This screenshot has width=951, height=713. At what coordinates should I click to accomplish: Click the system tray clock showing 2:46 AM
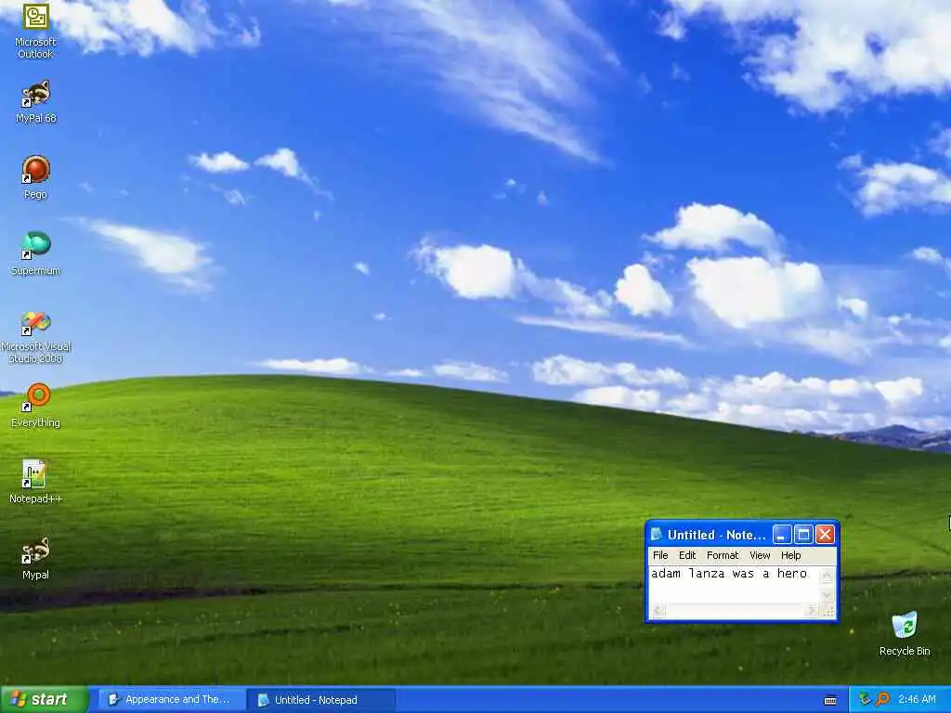pyautogui.click(x=917, y=700)
